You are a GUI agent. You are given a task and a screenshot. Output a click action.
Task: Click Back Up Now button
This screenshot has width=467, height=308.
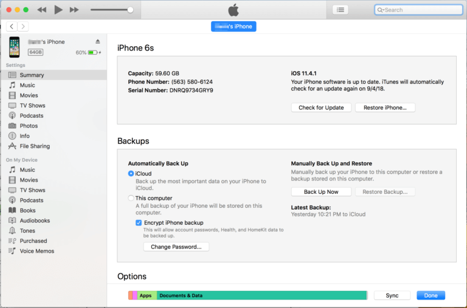[321, 191]
